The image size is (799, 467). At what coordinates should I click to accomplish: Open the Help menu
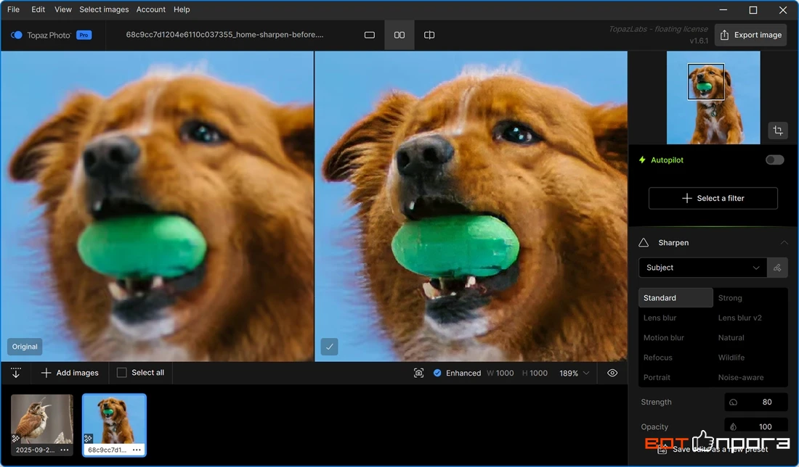(182, 9)
